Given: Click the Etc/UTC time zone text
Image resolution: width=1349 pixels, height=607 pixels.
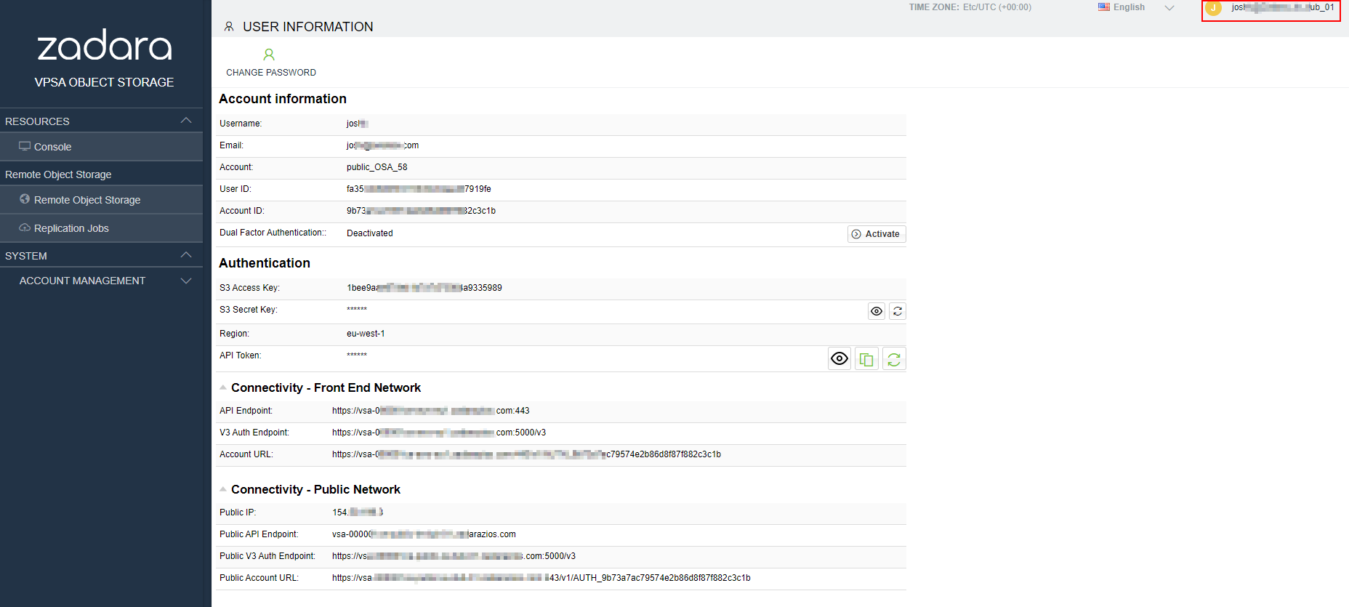Looking at the screenshot, I should pos(996,7).
